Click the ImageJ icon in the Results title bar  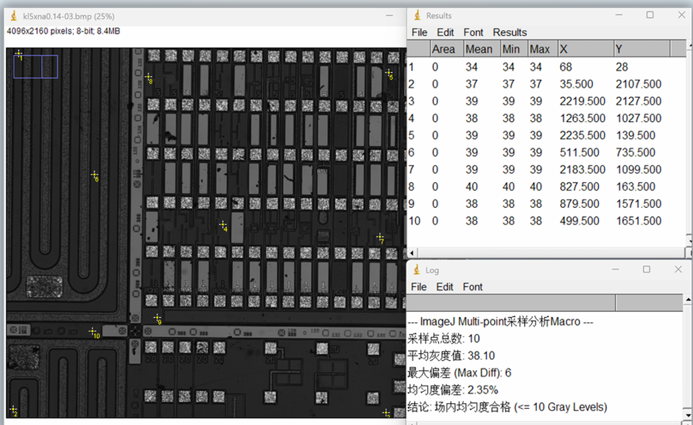tap(417, 15)
